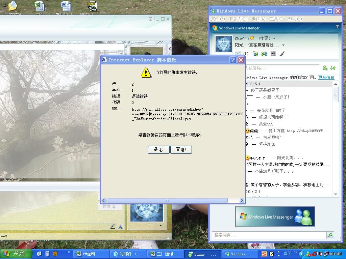Select contact with status 春花秋月何时了
This screenshot has width=346, height=259.
click(289, 111)
